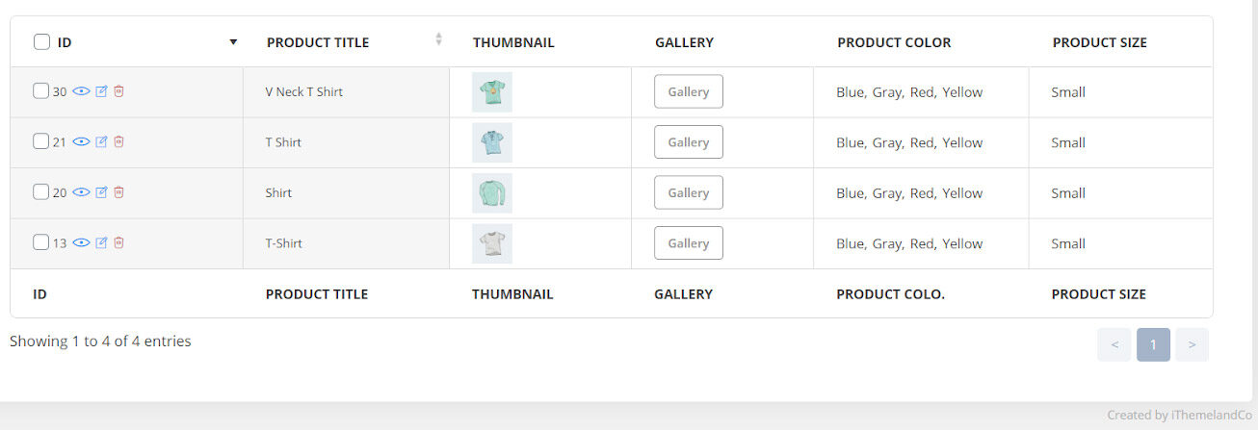Open the V Neck T Shirt thumbnail
The image size is (1258, 430).
492,92
